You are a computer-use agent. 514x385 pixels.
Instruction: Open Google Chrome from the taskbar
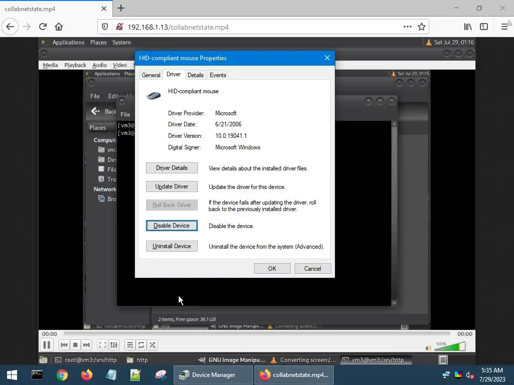[x=62, y=375]
